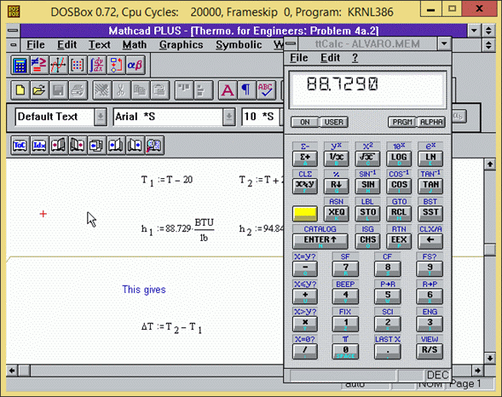The width and height of the screenshot is (502, 397).
Task: Toggle the calculator ON button
Action: pyautogui.click(x=305, y=122)
